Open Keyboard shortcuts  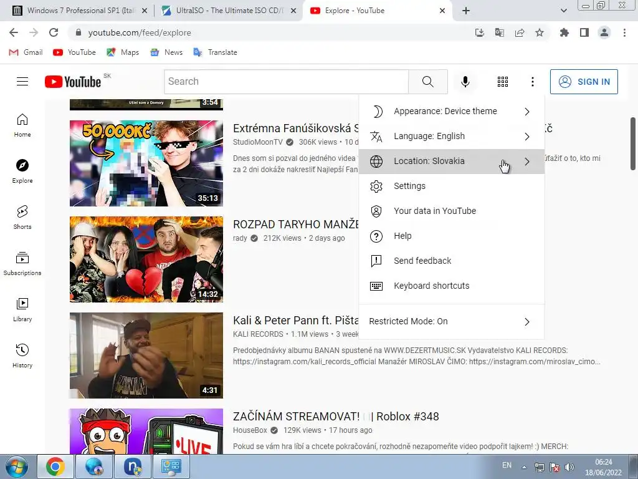(452, 286)
